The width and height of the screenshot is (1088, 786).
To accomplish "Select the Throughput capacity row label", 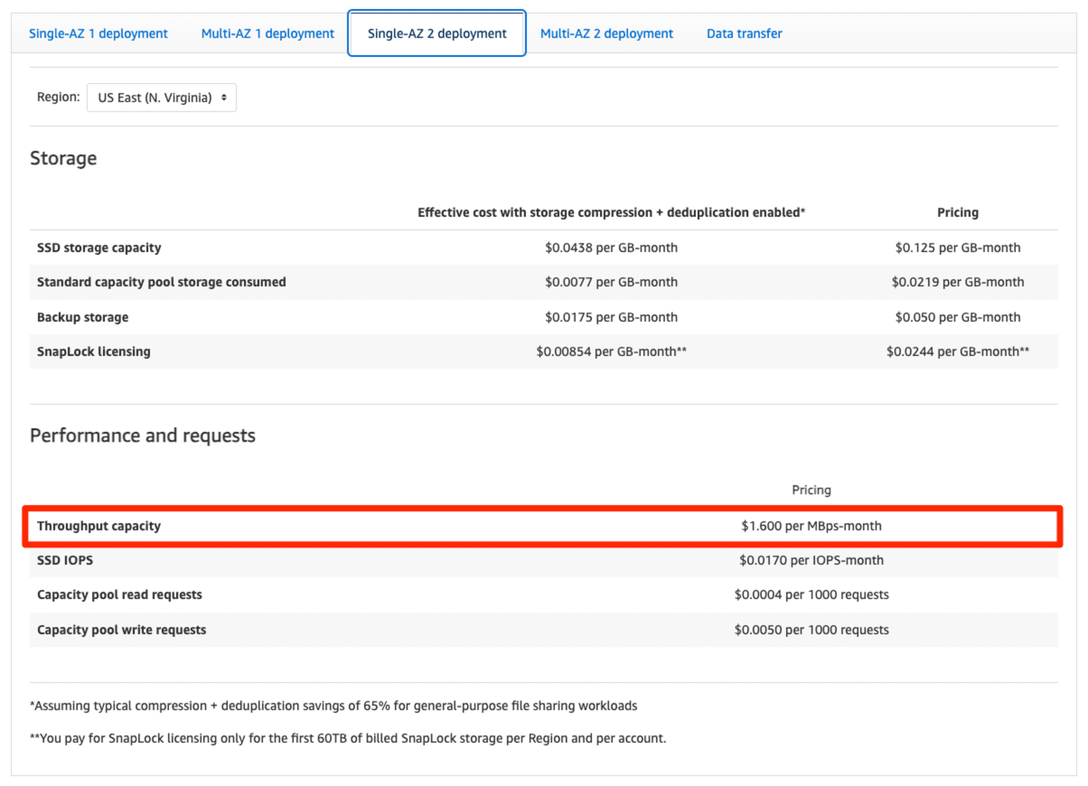I will (x=98, y=526).
